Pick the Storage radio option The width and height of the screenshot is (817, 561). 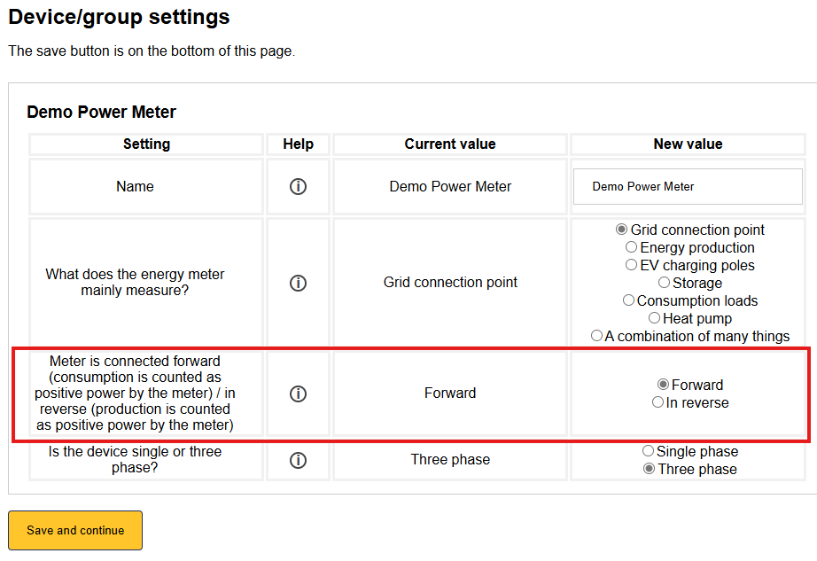click(x=664, y=283)
